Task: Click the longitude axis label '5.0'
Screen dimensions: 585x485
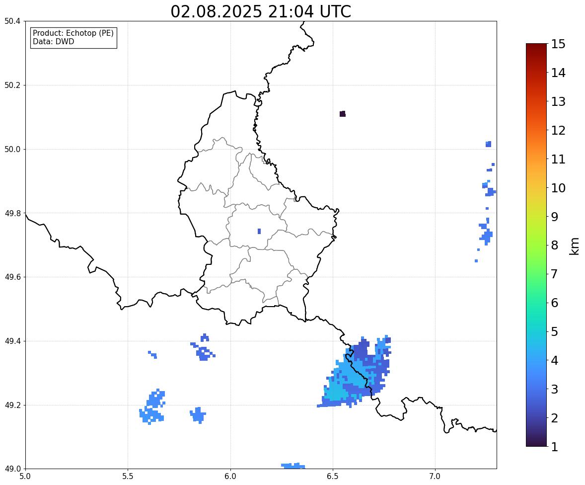Action: [x=25, y=477]
